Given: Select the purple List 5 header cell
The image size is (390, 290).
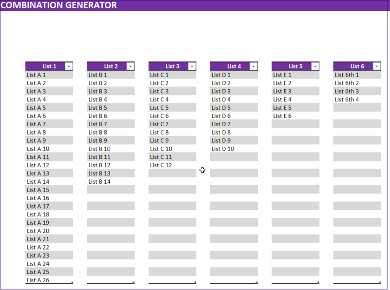Looking at the screenshot, I should pos(292,66).
